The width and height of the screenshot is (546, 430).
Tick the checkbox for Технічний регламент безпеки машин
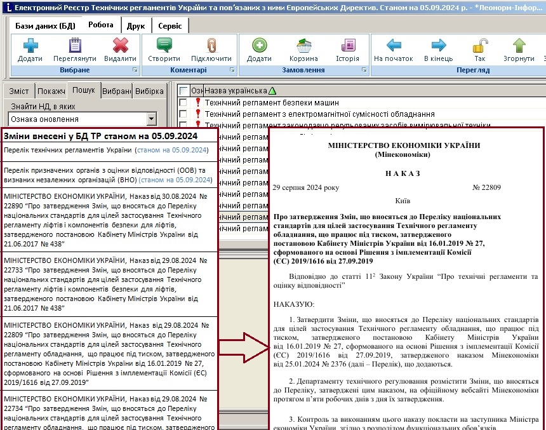coord(183,102)
